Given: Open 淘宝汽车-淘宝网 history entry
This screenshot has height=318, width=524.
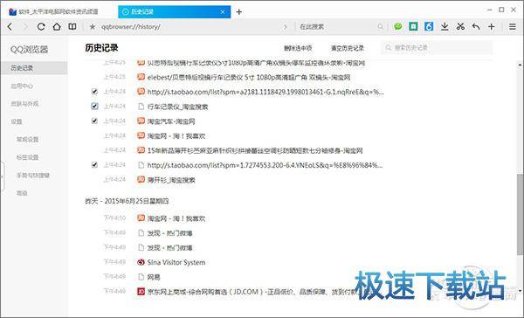Looking at the screenshot, I should pyautogui.click(x=171, y=121).
